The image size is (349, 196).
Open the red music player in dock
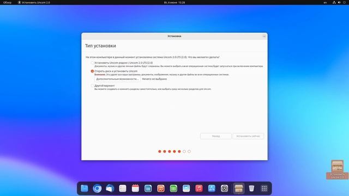tap(198, 188)
